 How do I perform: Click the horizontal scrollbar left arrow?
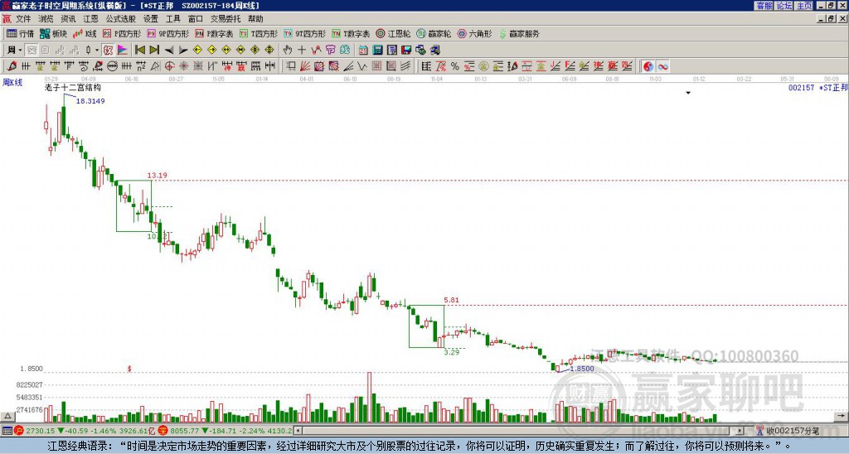point(298,431)
